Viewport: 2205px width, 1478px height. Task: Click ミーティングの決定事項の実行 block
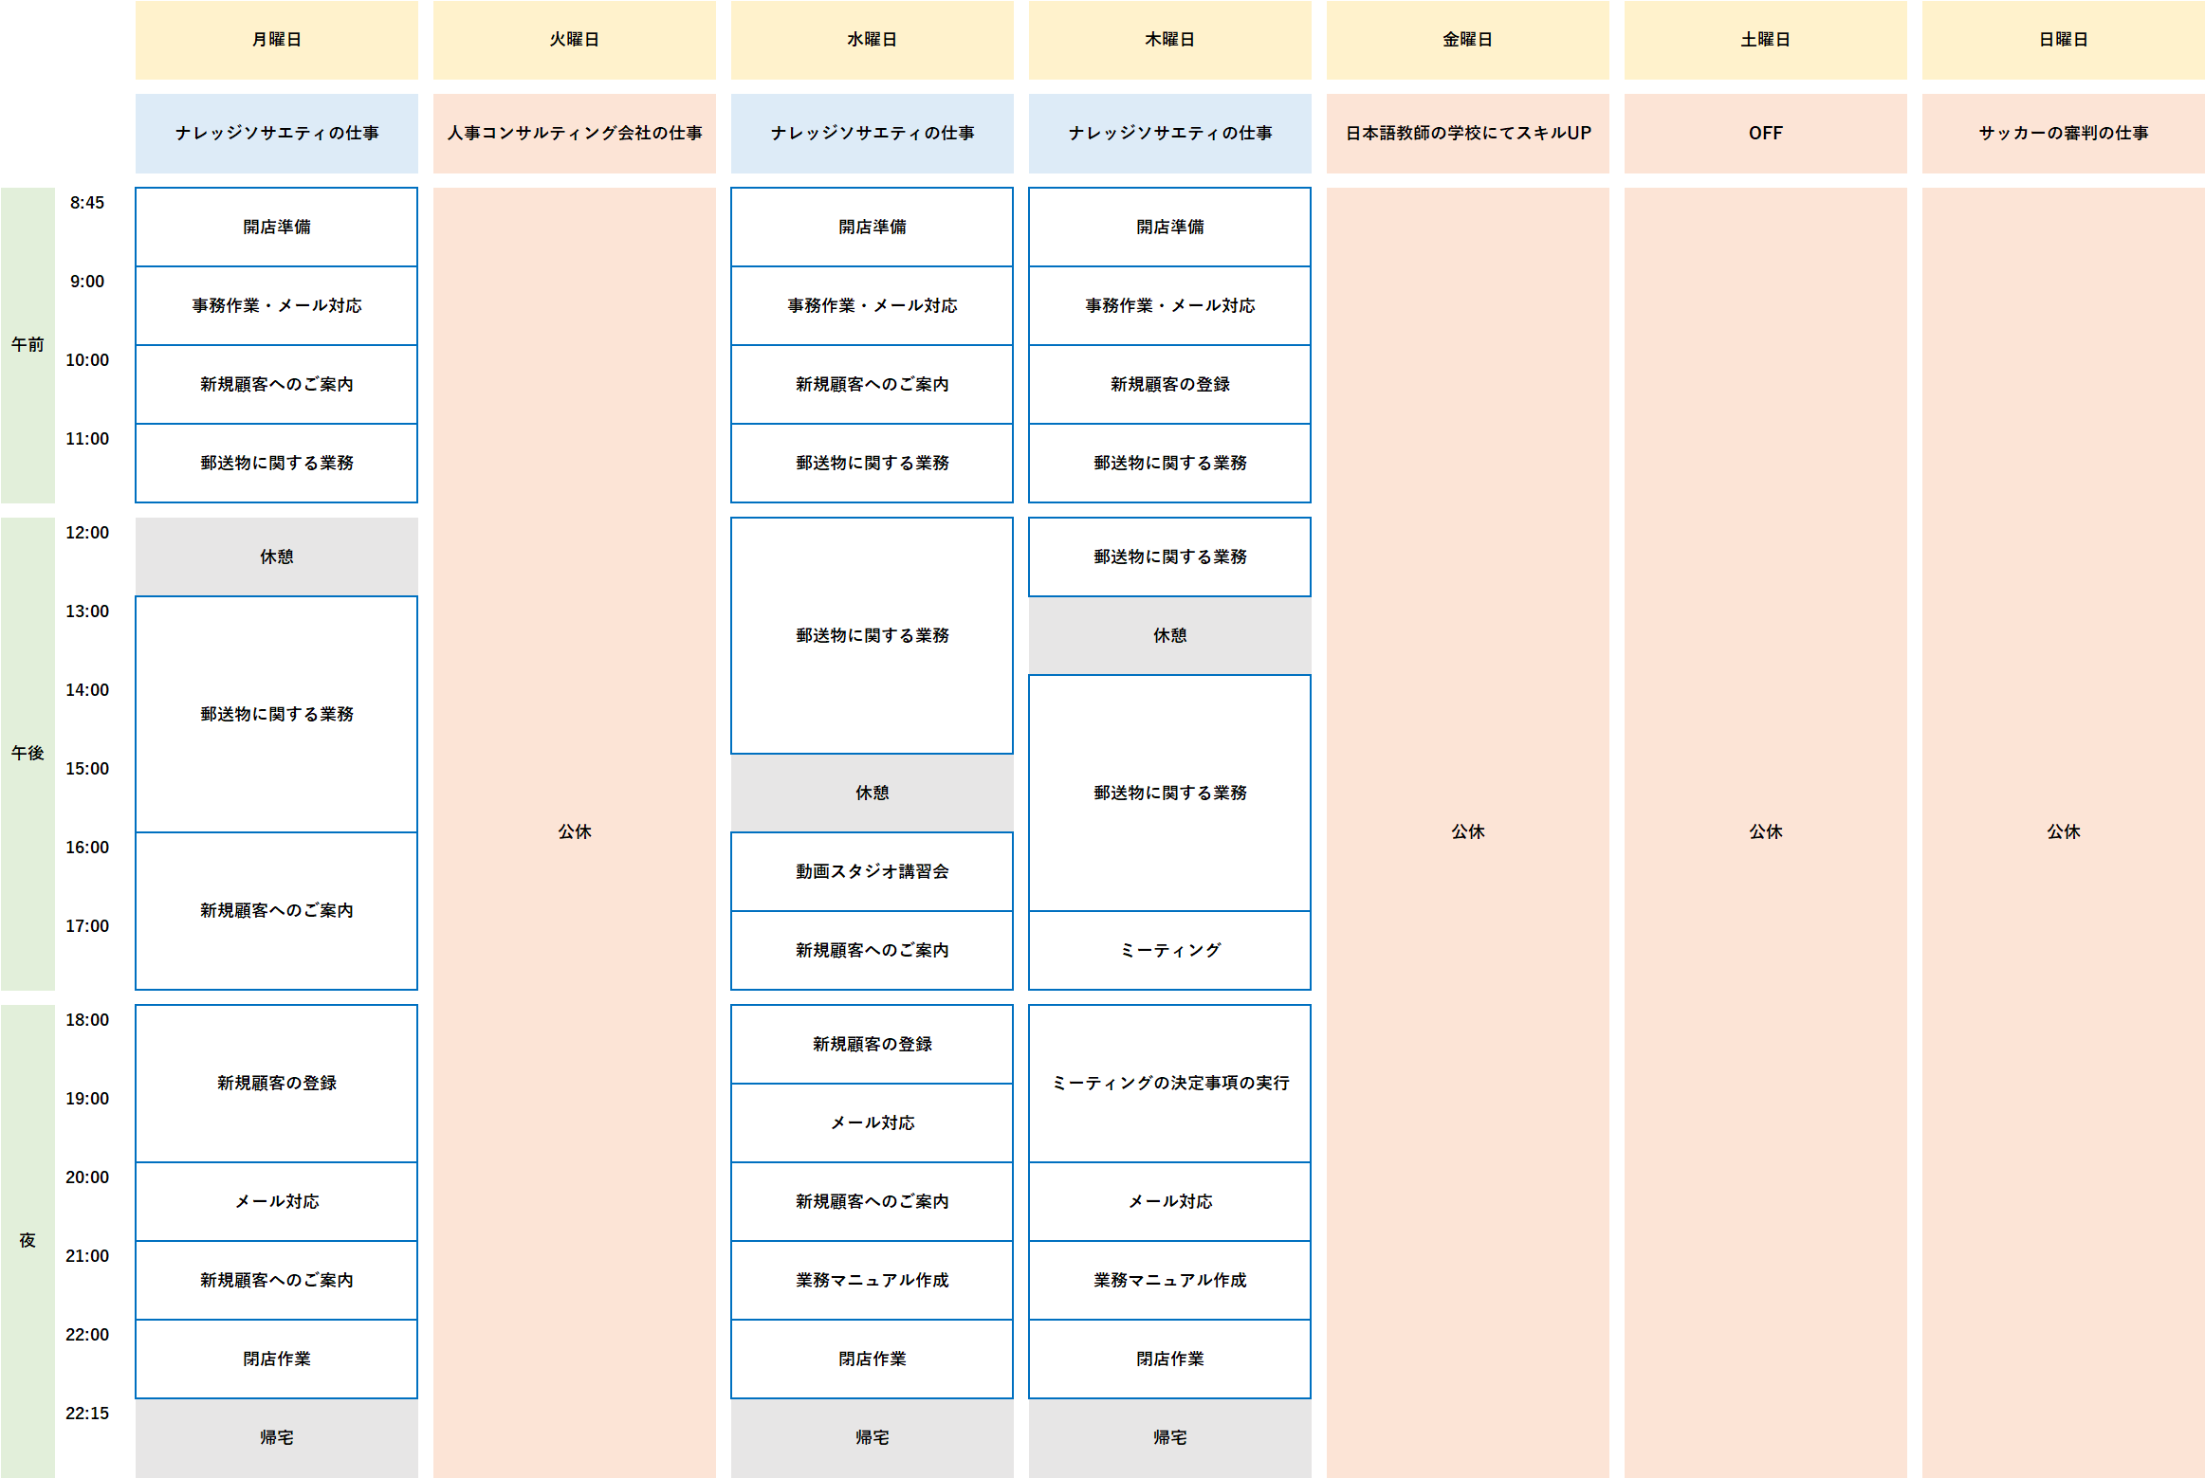click(x=1169, y=1083)
